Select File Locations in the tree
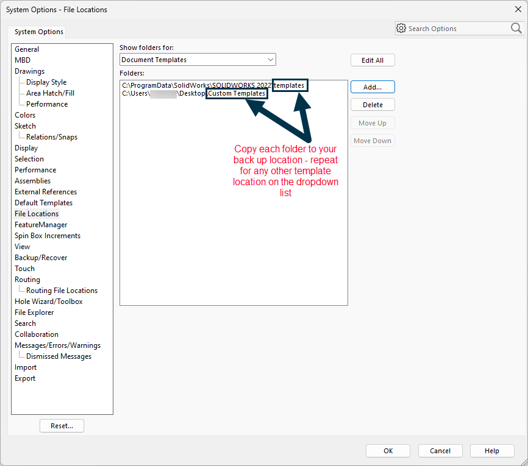 (37, 214)
